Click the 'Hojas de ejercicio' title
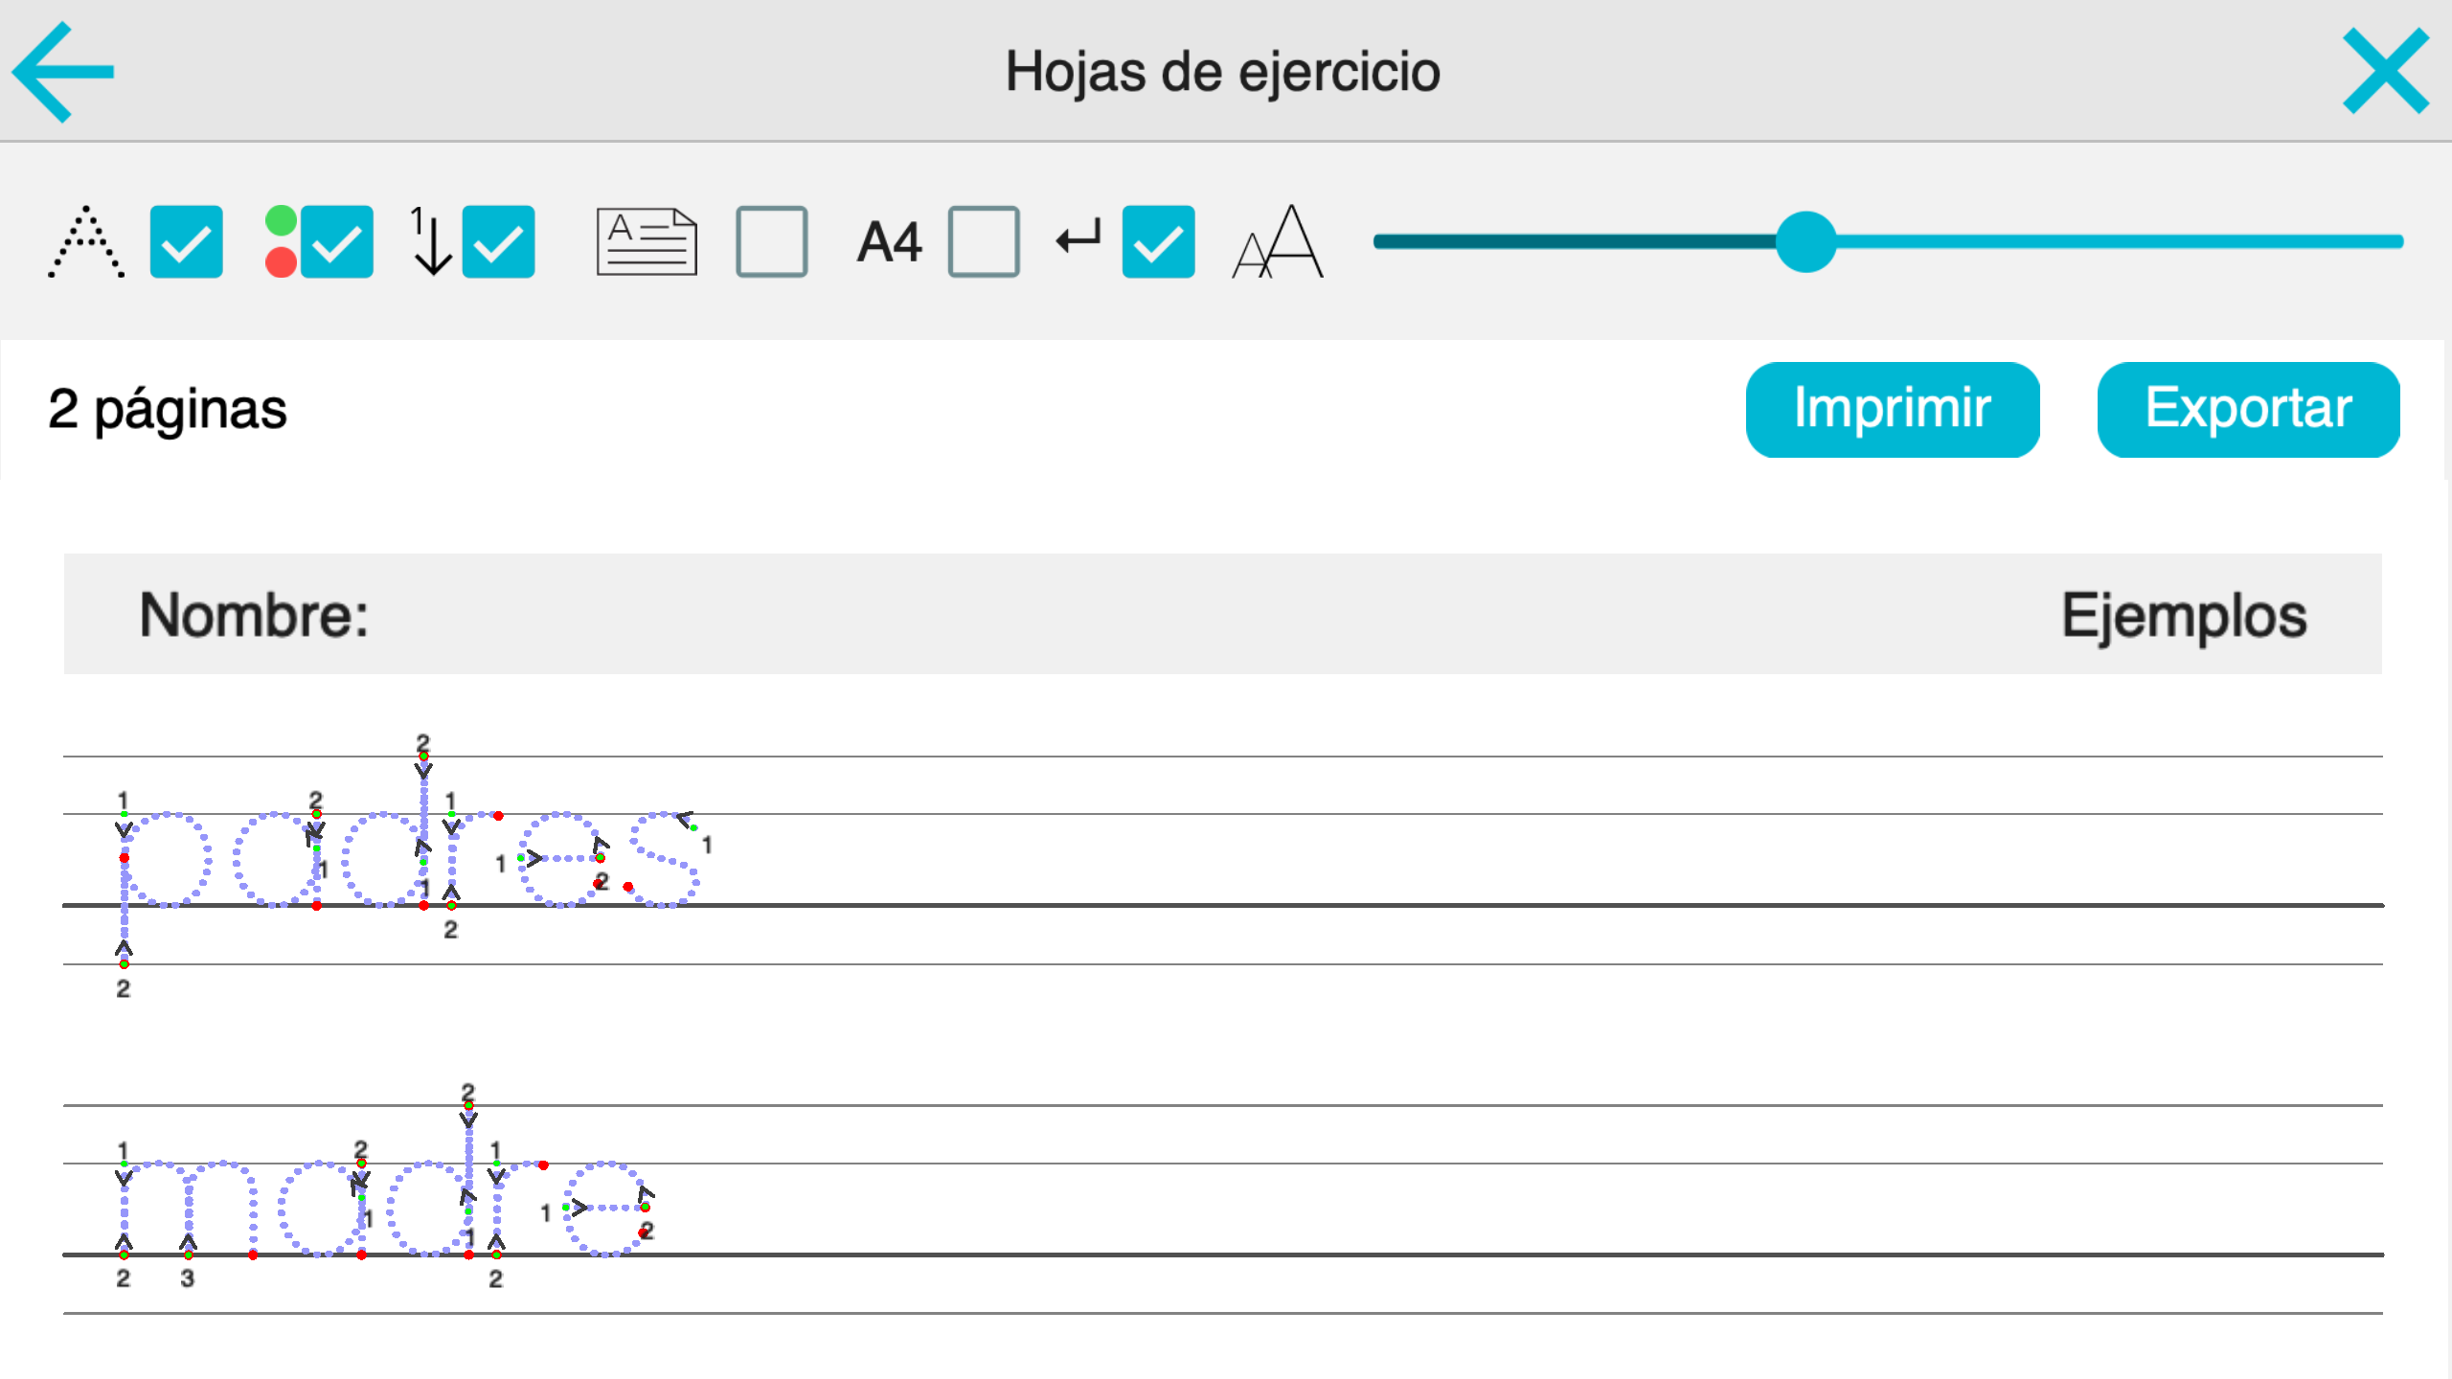 pos(1223,72)
